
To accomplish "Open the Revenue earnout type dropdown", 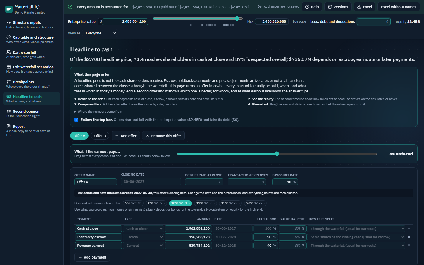I will pos(144,246).
